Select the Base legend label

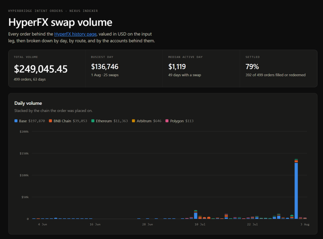[x=23, y=121]
